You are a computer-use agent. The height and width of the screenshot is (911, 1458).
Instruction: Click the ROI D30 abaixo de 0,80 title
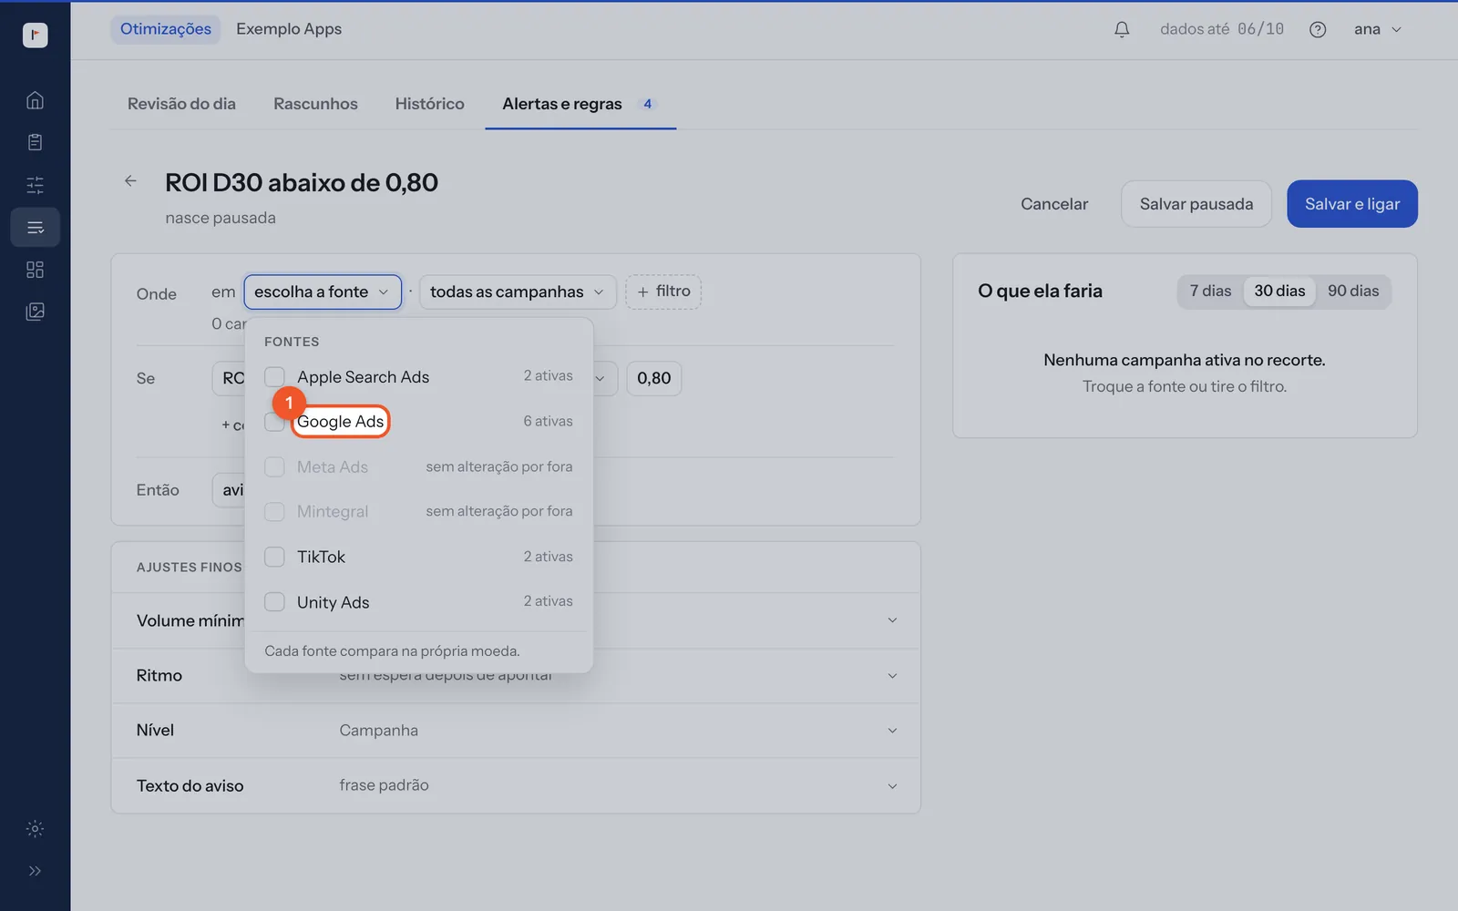(302, 182)
